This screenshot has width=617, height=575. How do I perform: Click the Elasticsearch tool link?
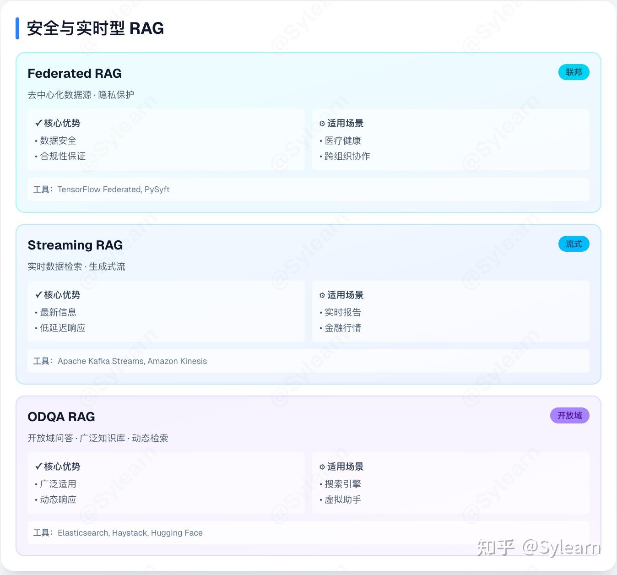(83, 533)
